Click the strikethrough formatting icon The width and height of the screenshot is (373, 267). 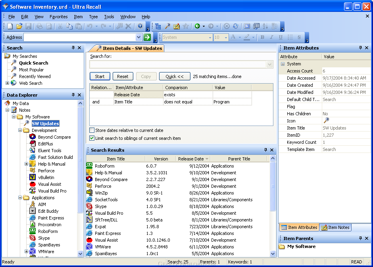tap(299, 37)
